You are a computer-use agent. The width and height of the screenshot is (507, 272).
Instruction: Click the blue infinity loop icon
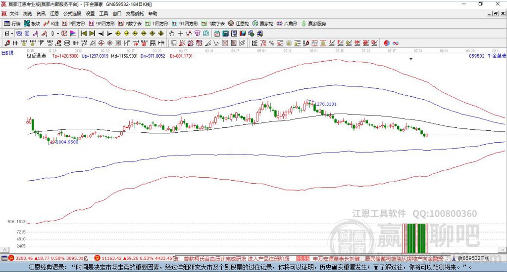[396, 43]
